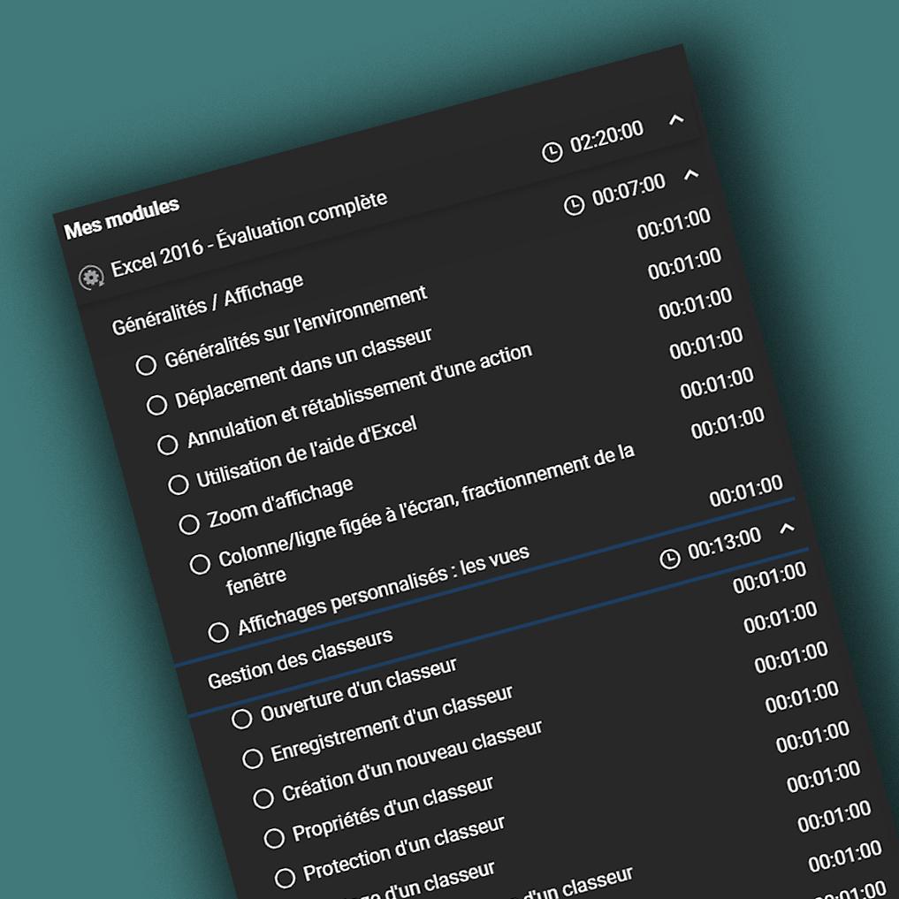Click the 00:01:00 duration for Protection d'un classeur

[x=812, y=736]
